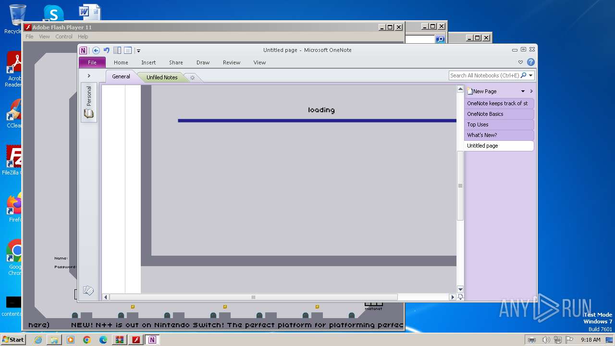This screenshot has width=615, height=346.
Task: Click the horizontal scrollbar thumb
Action: [254, 297]
